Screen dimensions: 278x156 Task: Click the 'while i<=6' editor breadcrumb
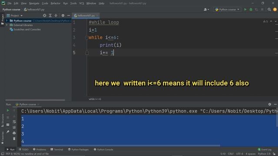(95, 99)
